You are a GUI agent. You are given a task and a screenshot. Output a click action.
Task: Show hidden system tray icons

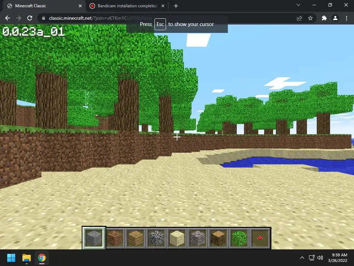[x=302, y=258]
